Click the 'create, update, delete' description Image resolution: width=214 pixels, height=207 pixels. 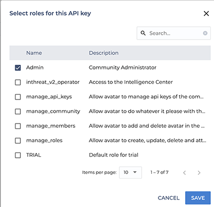coord(148,141)
